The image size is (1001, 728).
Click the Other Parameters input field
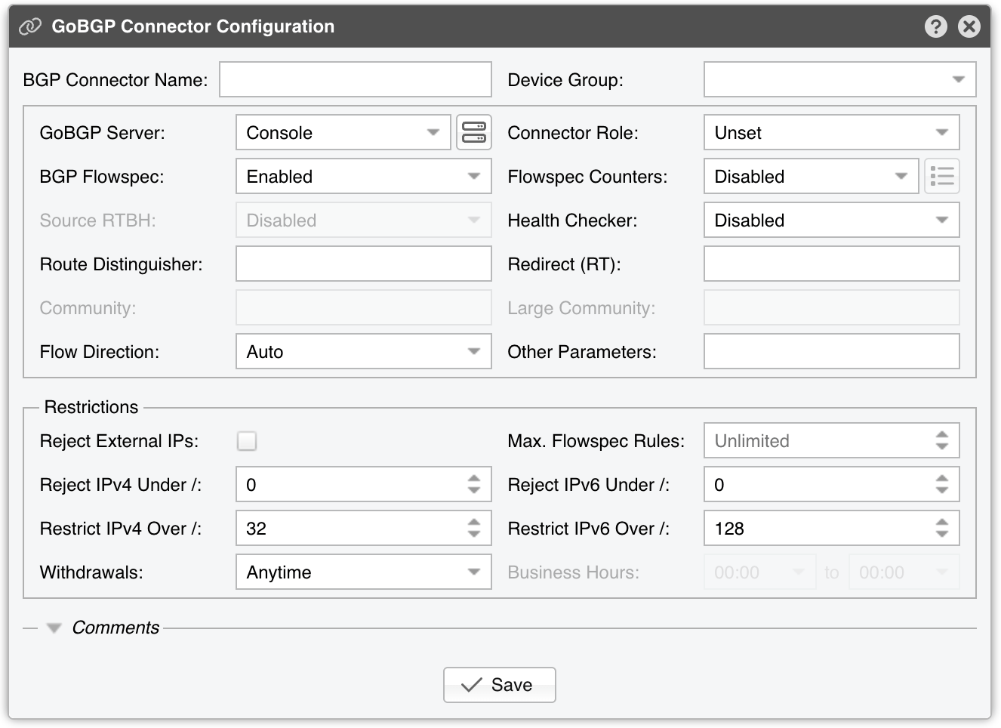pos(832,352)
